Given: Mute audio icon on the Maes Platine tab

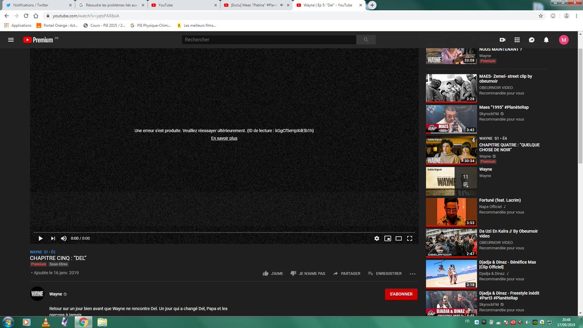Looking at the screenshot, I should 281,5.
